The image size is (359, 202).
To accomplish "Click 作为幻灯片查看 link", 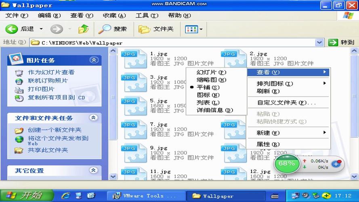I will pos(51,72).
